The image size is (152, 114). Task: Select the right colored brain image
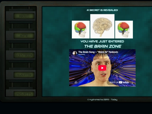(x=124, y=30)
